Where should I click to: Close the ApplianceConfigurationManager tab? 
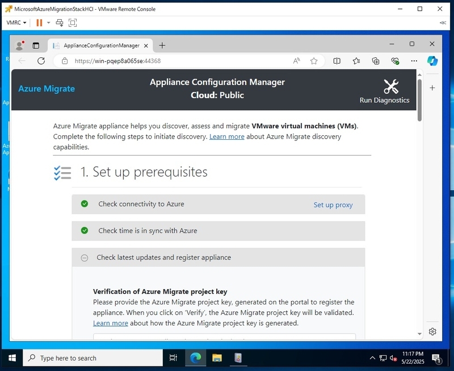(146, 45)
